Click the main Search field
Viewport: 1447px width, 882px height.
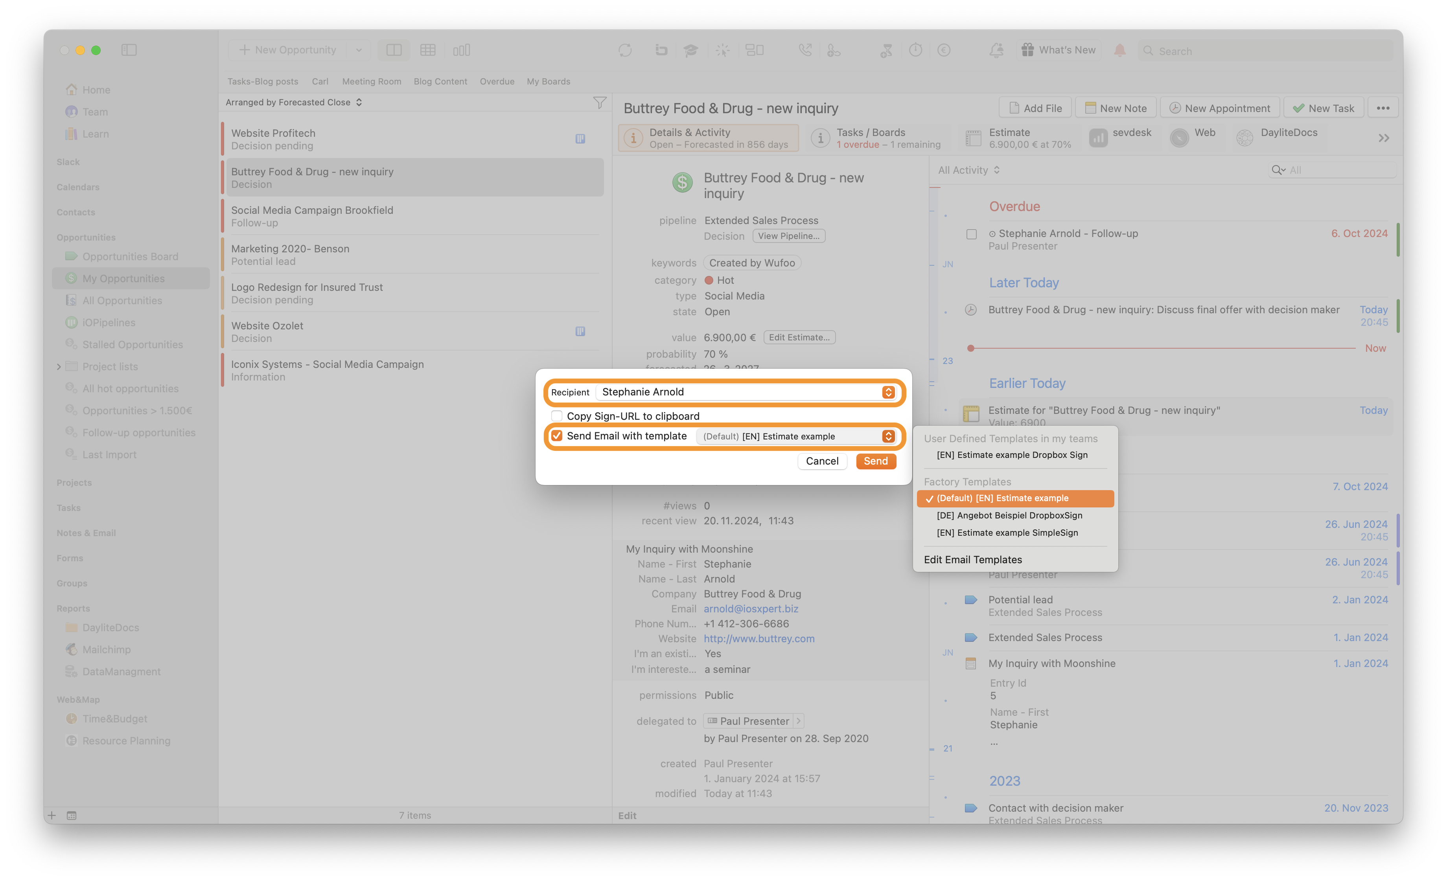coord(1266,50)
